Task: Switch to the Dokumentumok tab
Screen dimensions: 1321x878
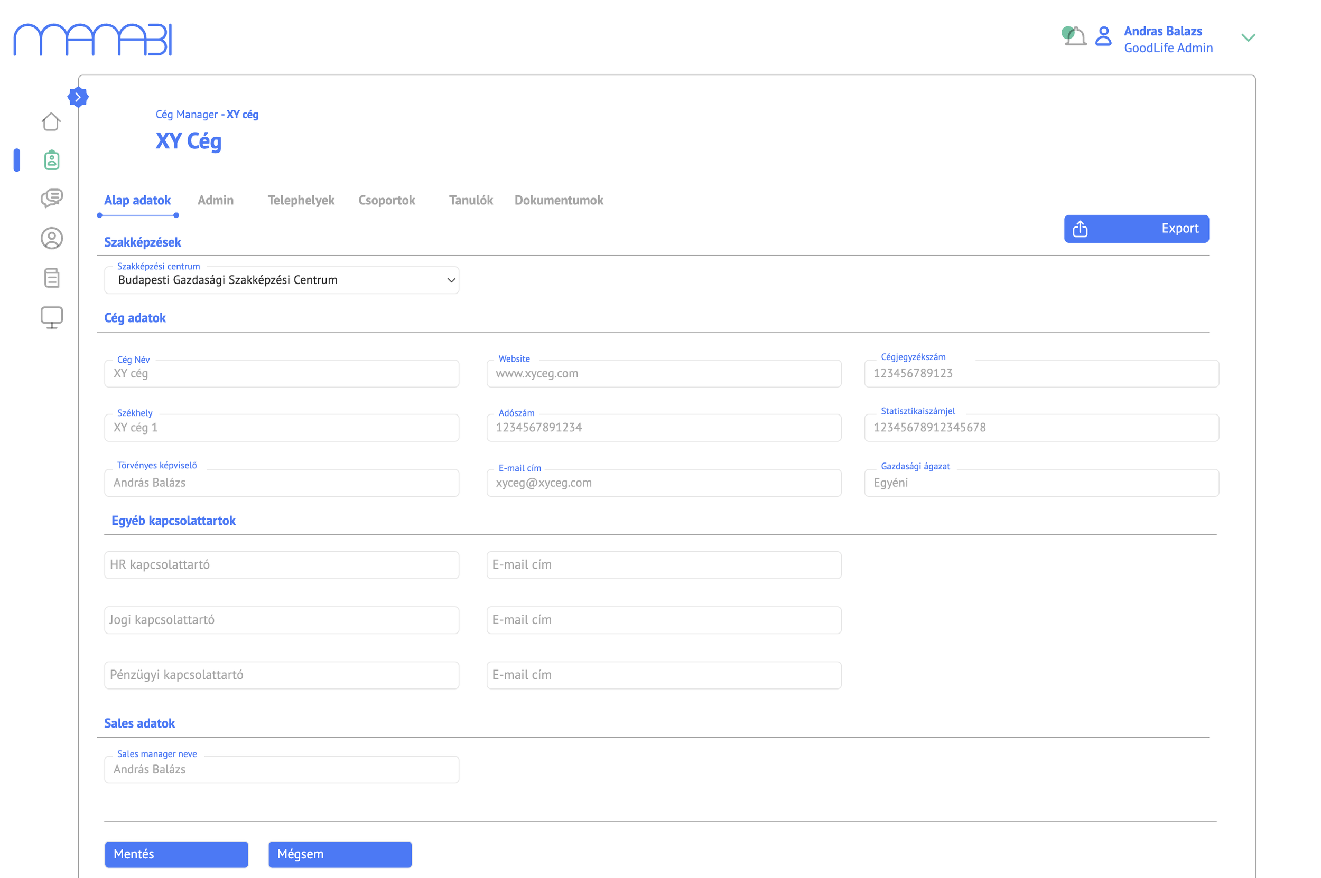Action: [x=558, y=201]
